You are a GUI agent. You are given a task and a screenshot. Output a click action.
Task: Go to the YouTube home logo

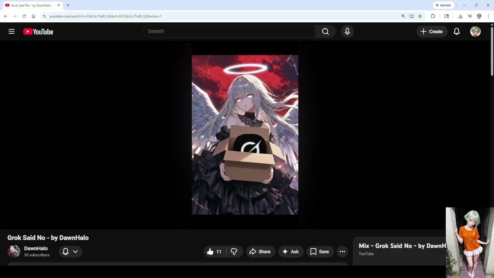38,32
